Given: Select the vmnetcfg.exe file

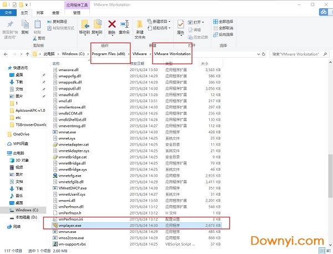Looking at the screenshot, I should click(137, 176).
